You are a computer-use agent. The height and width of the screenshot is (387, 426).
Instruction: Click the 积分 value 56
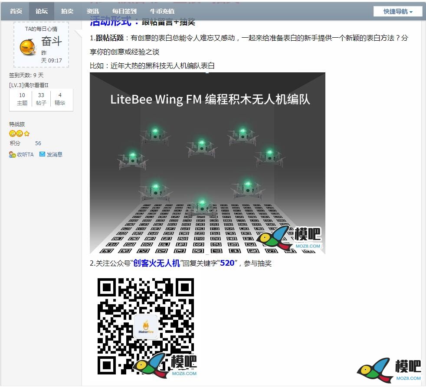pyautogui.click(x=38, y=143)
